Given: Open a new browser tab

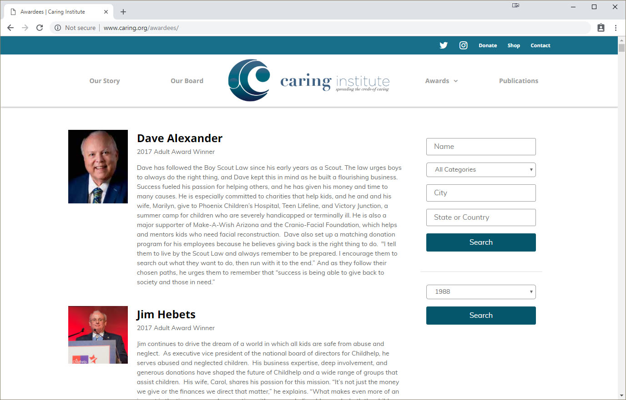Looking at the screenshot, I should point(123,12).
